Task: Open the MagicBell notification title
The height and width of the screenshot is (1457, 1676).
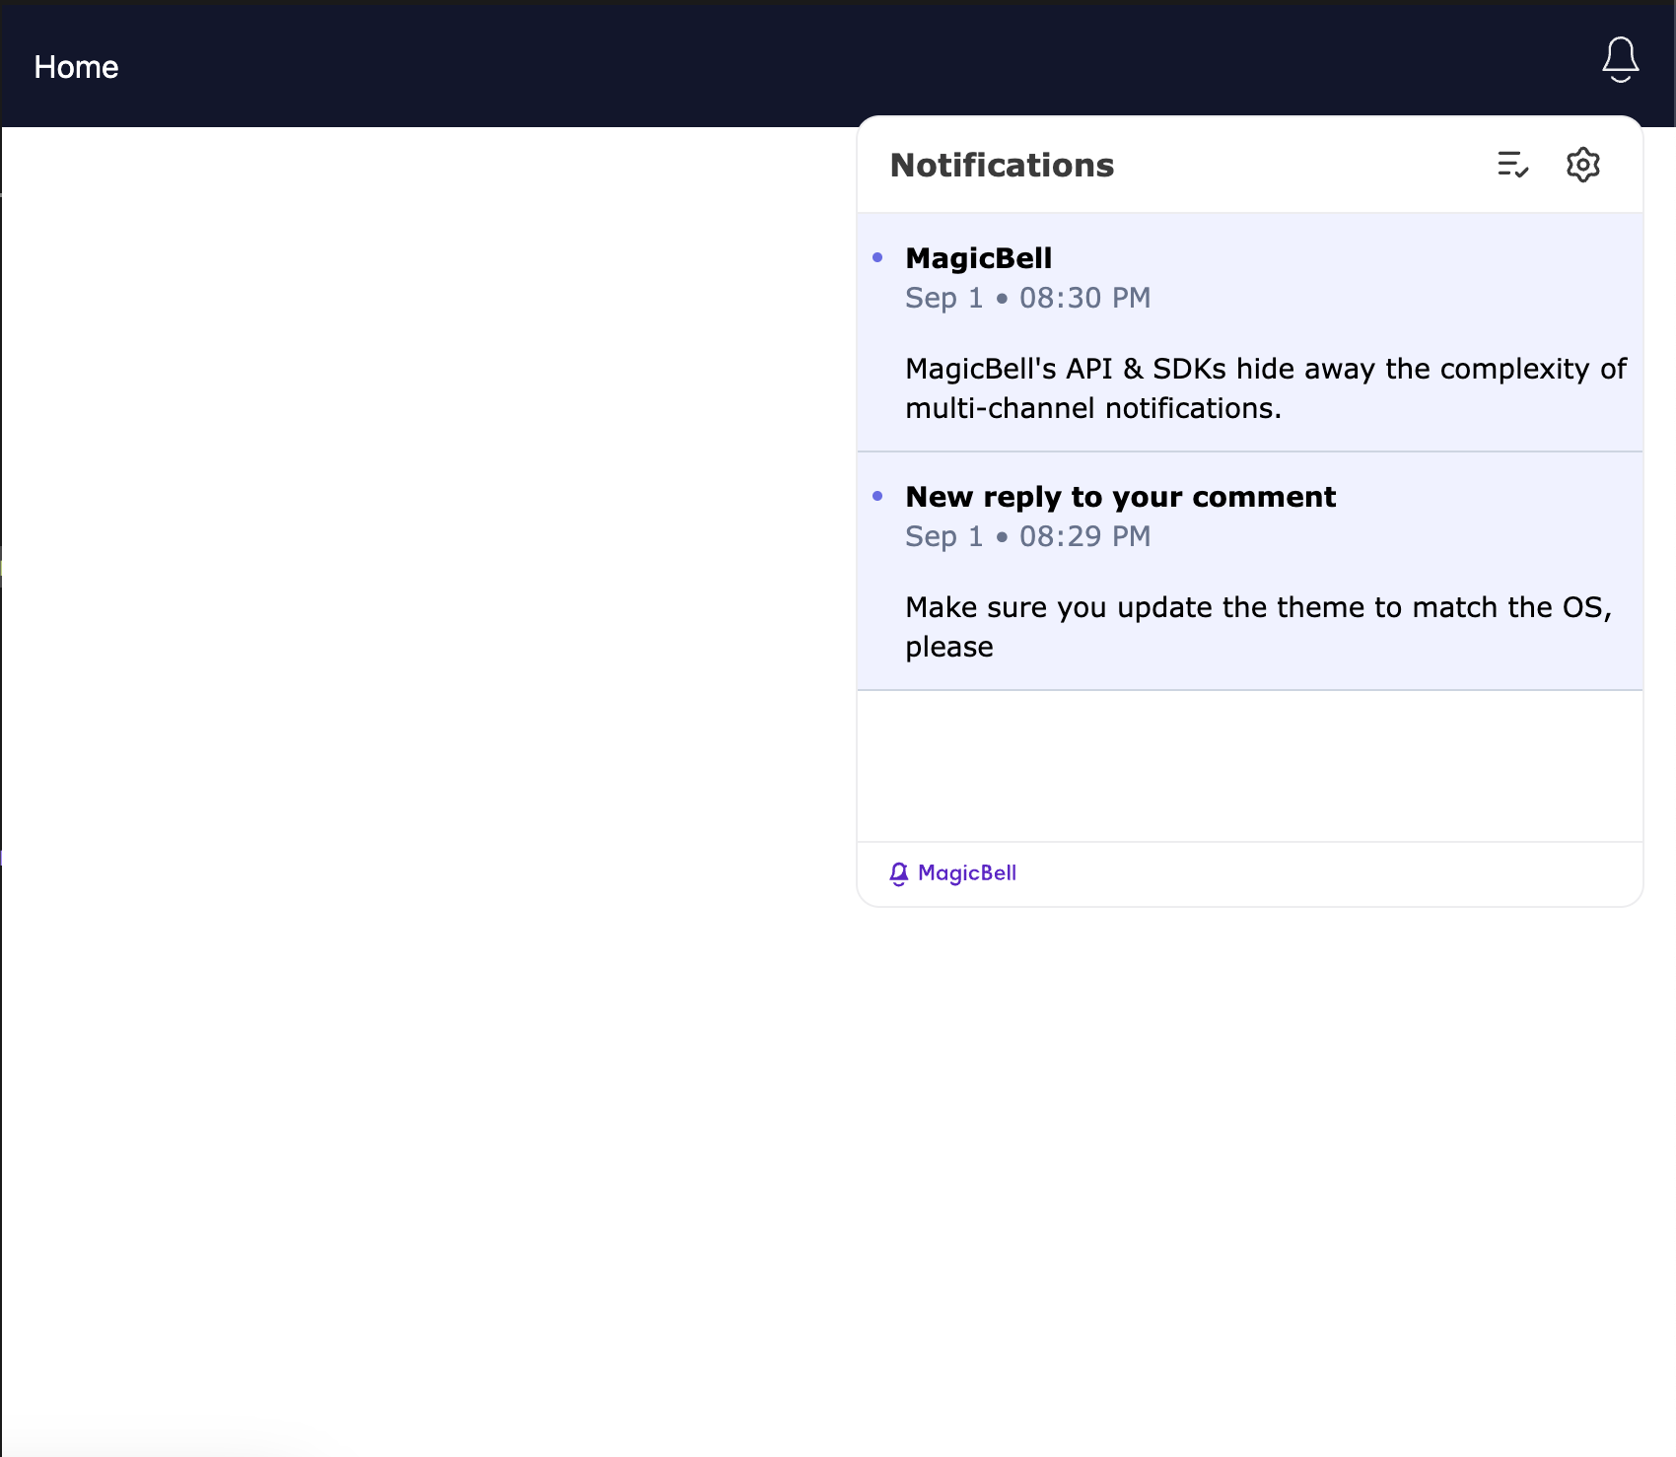Action: click(x=978, y=258)
